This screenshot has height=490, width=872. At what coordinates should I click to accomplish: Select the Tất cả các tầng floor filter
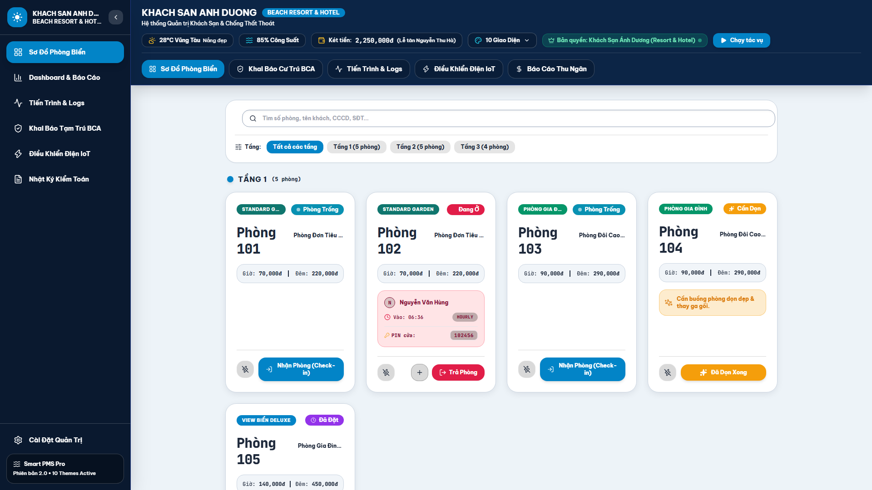tap(295, 147)
